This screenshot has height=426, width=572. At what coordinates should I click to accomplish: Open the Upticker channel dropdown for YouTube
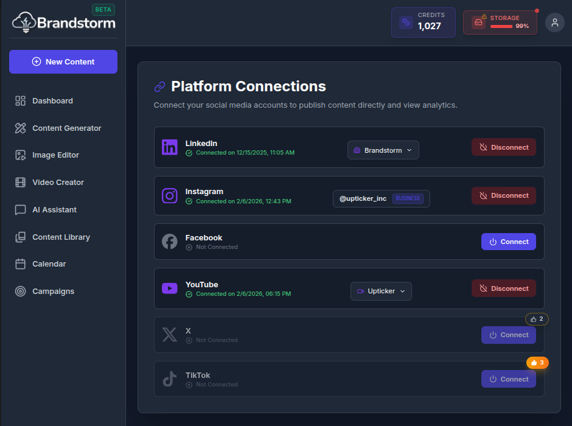pos(381,291)
